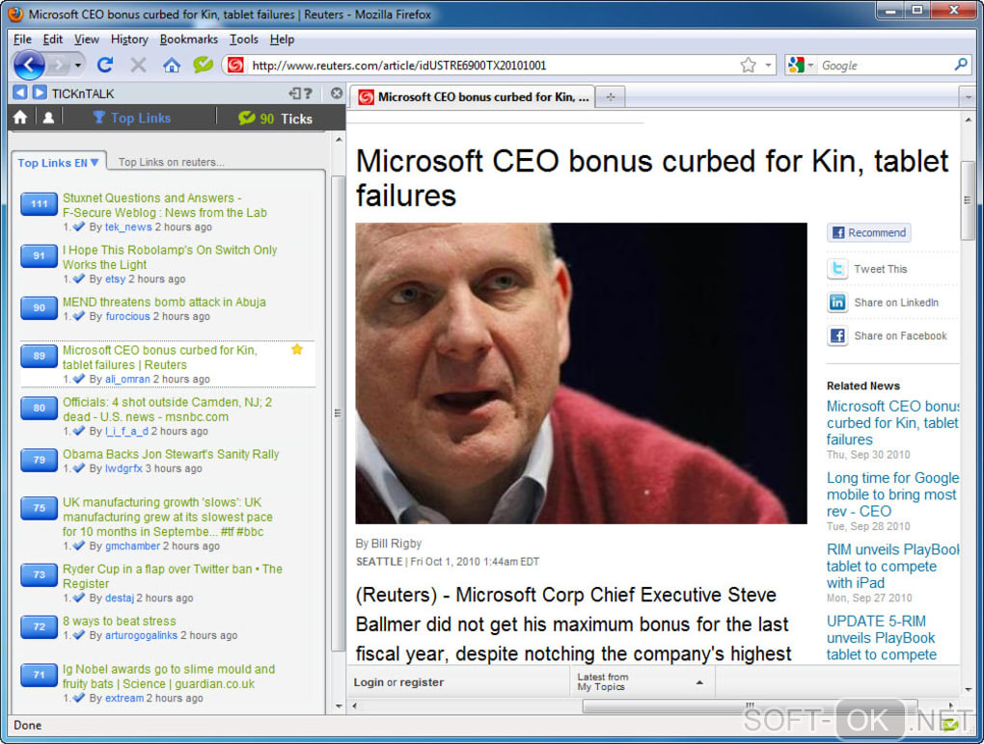Image resolution: width=984 pixels, height=744 pixels.
Task: Open user tek_news profile link
Action: coord(128,226)
